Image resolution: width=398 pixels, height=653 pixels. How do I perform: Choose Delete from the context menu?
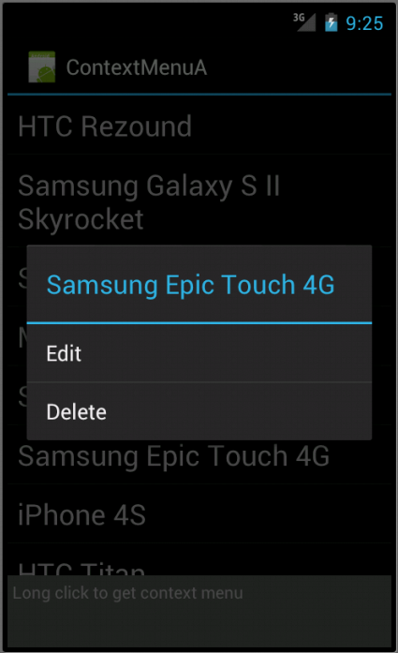pos(199,411)
